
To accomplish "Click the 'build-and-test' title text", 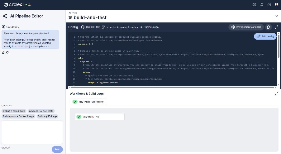I will tap(90, 17).
